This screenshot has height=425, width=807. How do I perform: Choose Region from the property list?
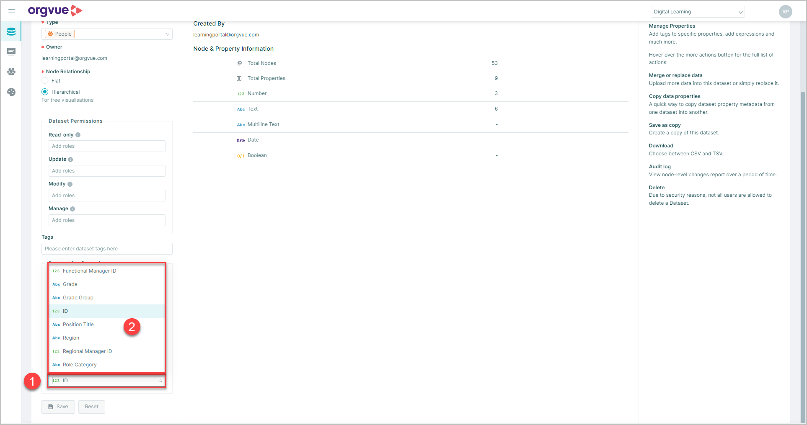[107, 338]
